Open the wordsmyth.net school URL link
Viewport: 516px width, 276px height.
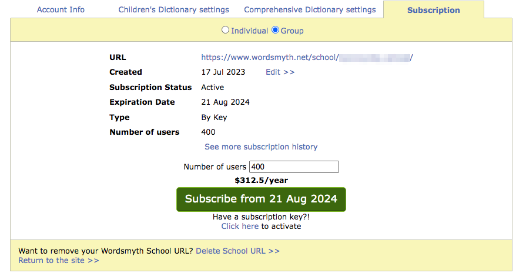click(307, 58)
